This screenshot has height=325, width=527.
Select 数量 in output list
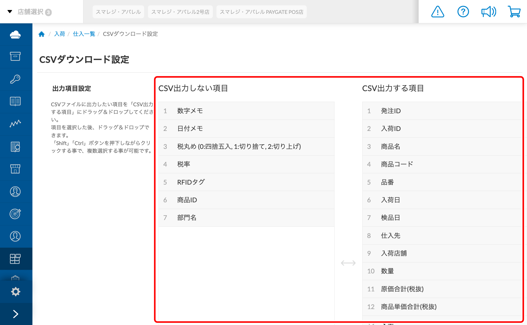click(x=442, y=271)
